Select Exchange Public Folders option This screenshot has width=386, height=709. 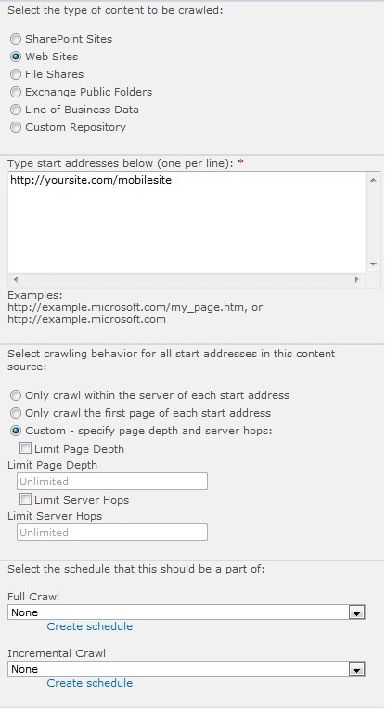pyautogui.click(x=16, y=92)
